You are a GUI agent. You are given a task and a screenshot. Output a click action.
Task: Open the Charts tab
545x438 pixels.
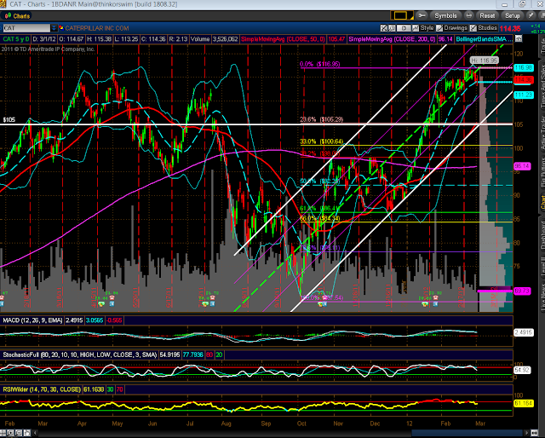click(17, 16)
